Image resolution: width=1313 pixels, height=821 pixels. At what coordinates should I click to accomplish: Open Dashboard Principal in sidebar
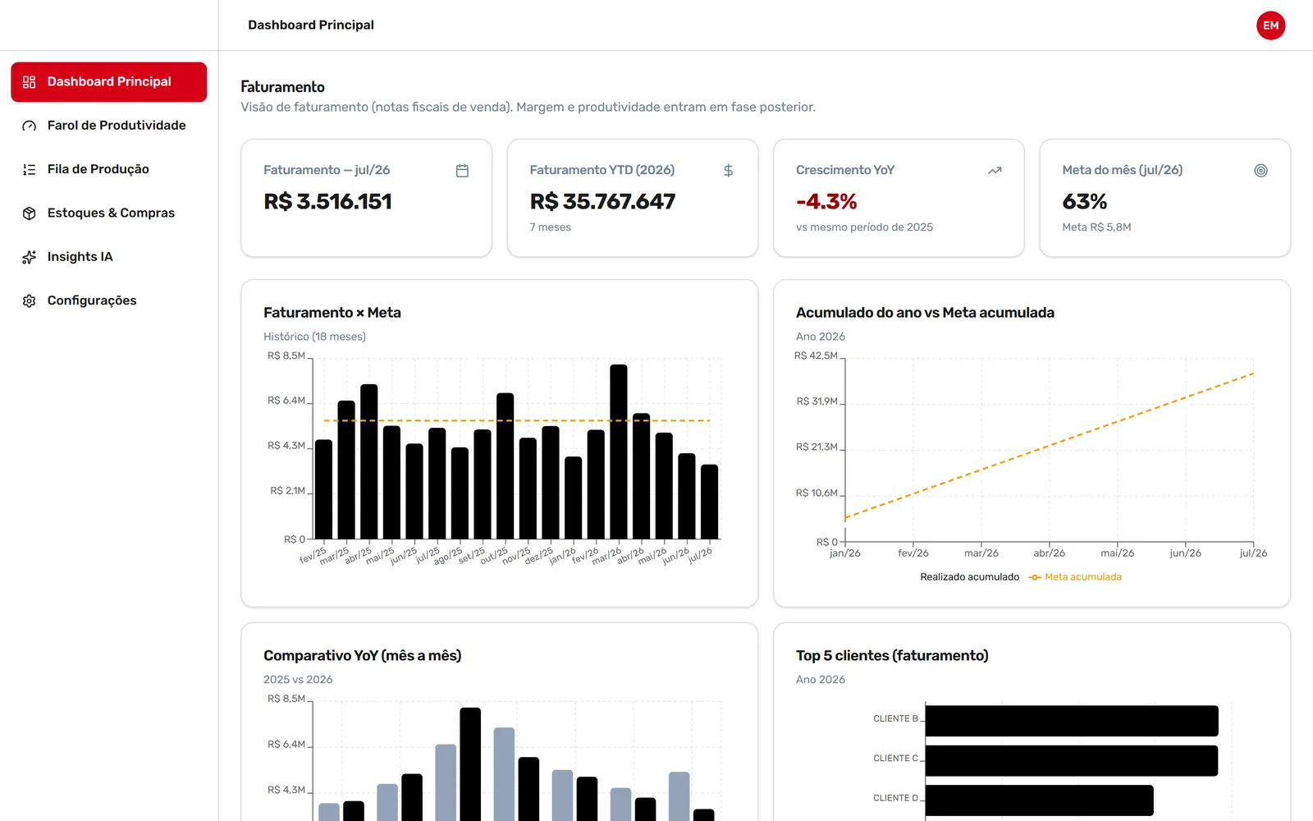tap(109, 82)
